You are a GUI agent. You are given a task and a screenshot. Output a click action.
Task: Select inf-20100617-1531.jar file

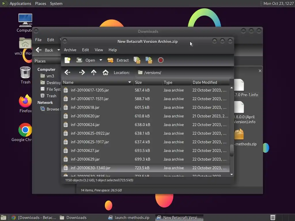click(x=145, y=99)
